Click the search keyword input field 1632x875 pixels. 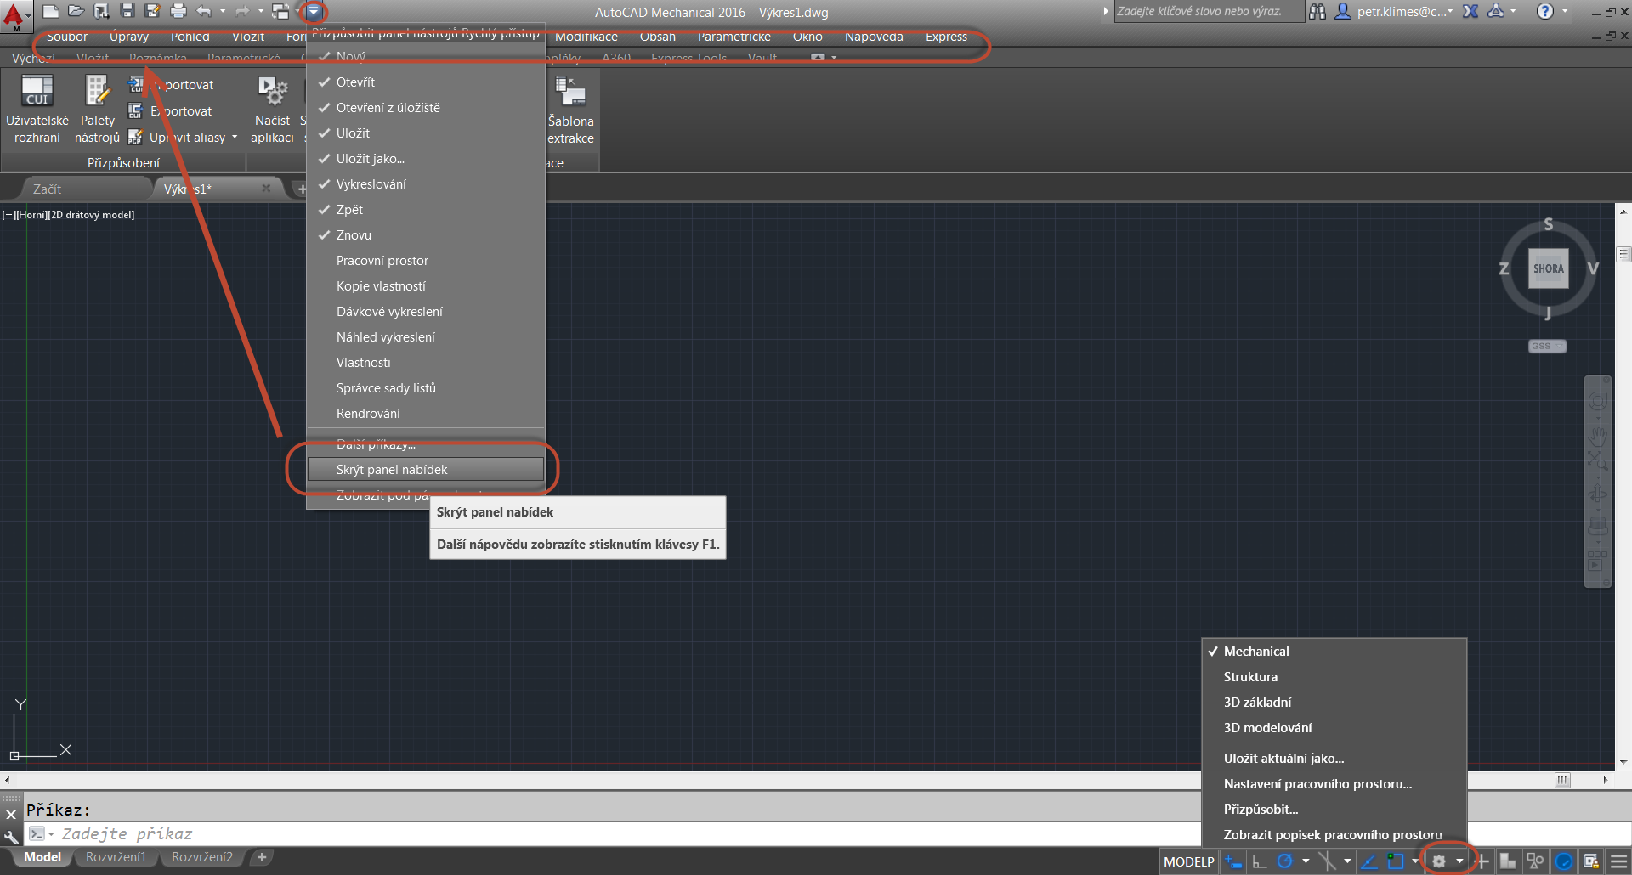(x=1207, y=11)
